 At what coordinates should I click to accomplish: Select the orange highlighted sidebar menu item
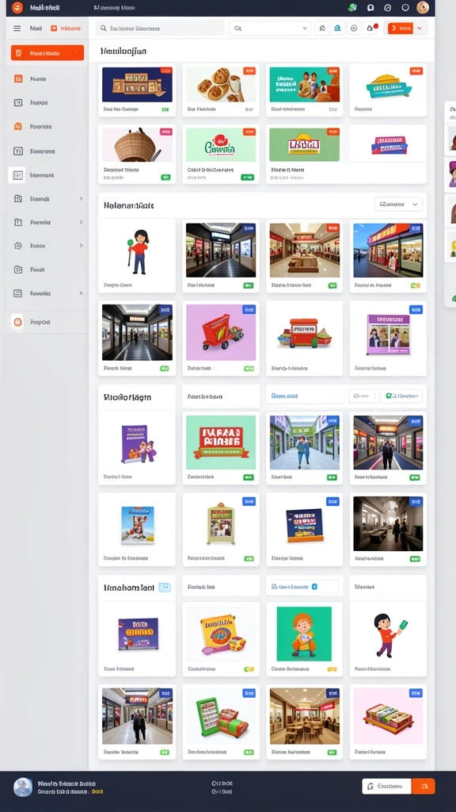point(47,53)
